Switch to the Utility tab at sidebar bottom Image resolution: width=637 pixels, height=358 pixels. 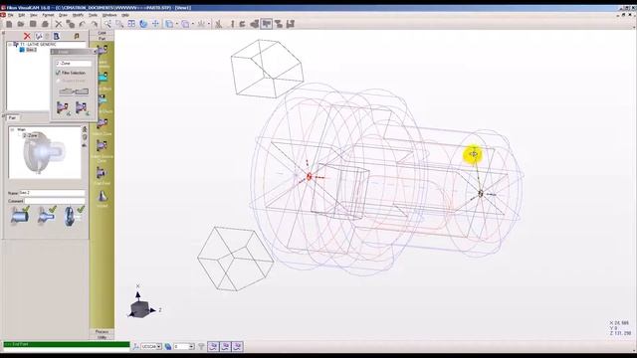click(x=102, y=338)
